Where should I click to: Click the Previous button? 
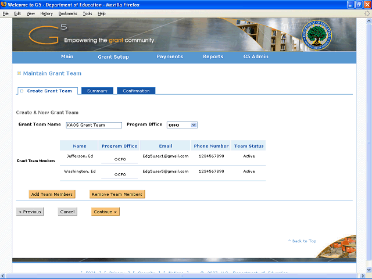coord(30,212)
